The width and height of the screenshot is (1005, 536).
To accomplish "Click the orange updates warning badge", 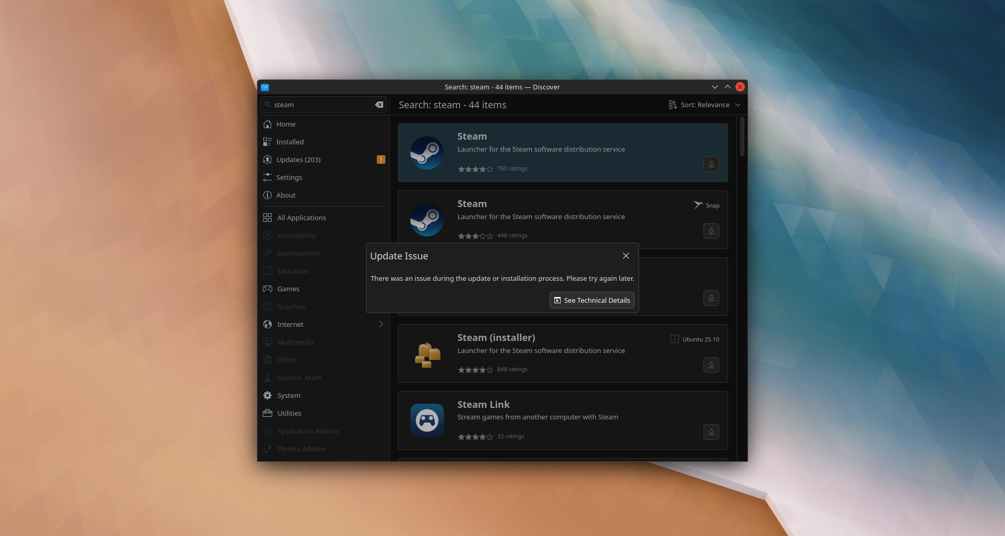I will 381,159.
